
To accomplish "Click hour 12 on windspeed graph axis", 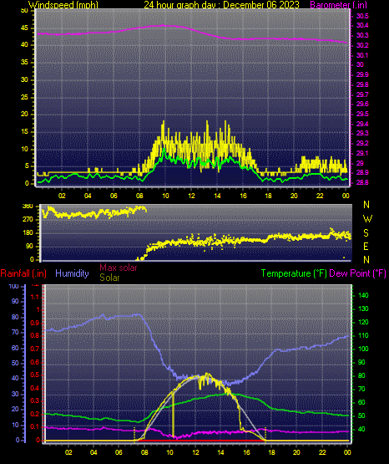I will [x=191, y=196].
